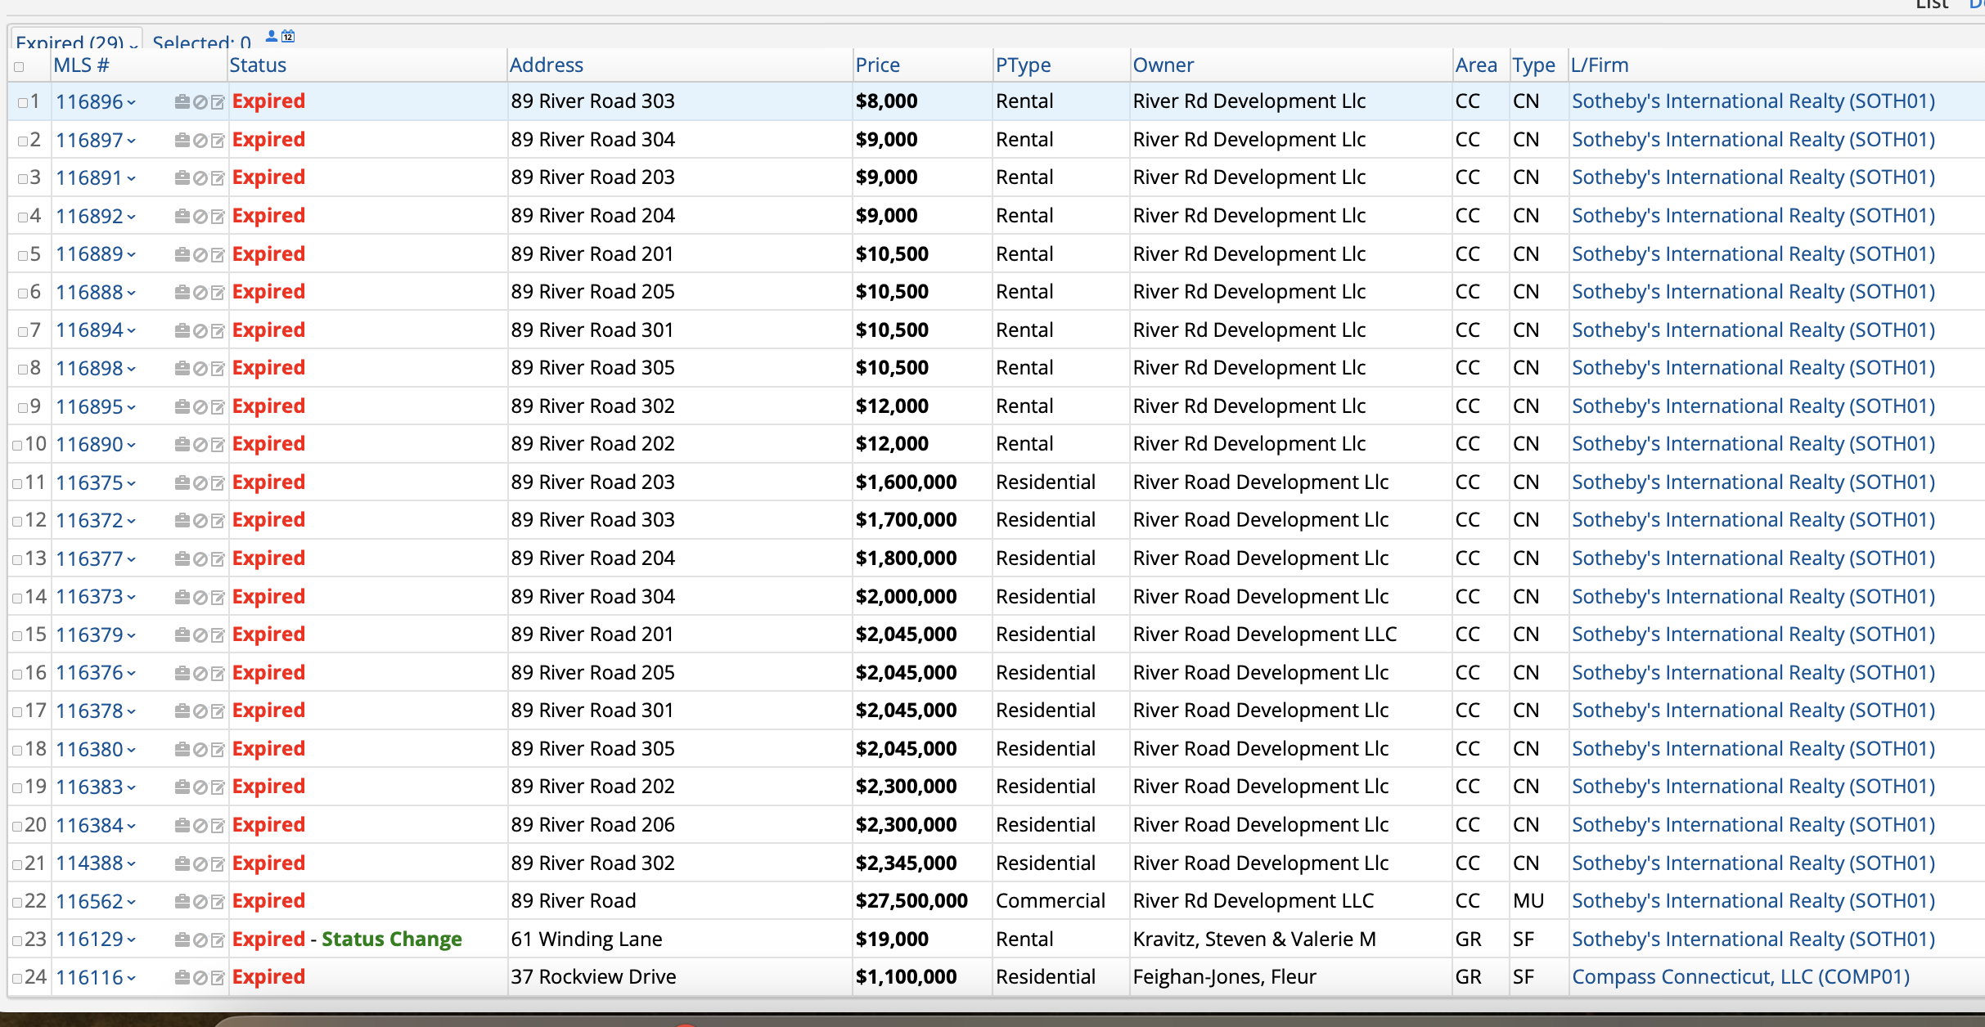Click circle-slash icon on listing 116116
The width and height of the screenshot is (1985, 1027).
point(200,978)
